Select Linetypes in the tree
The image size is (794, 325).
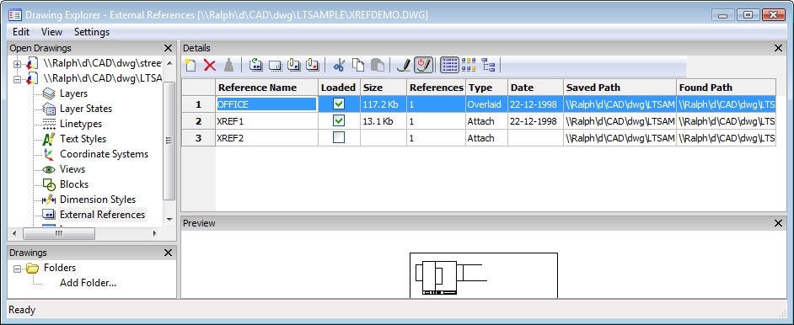pos(81,124)
